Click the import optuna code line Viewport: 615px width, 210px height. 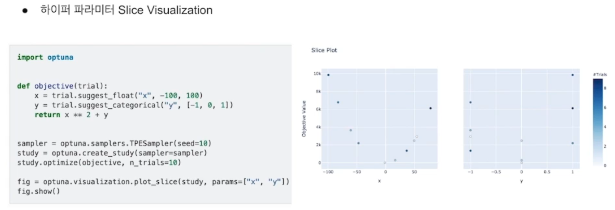[45, 57]
